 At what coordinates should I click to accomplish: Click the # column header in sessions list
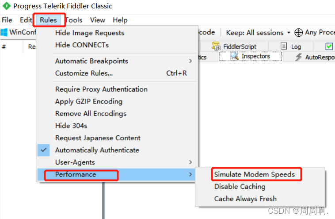(4, 46)
